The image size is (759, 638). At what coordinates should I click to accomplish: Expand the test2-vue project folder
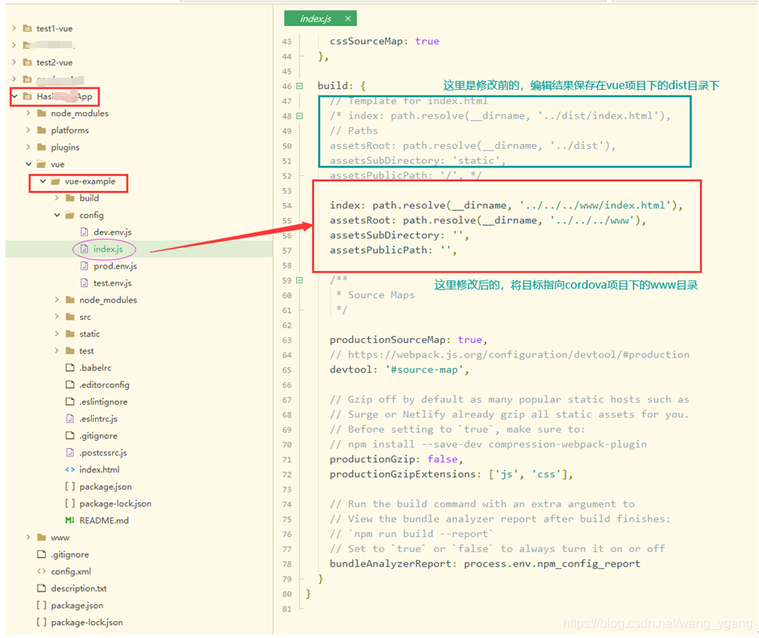coord(14,62)
